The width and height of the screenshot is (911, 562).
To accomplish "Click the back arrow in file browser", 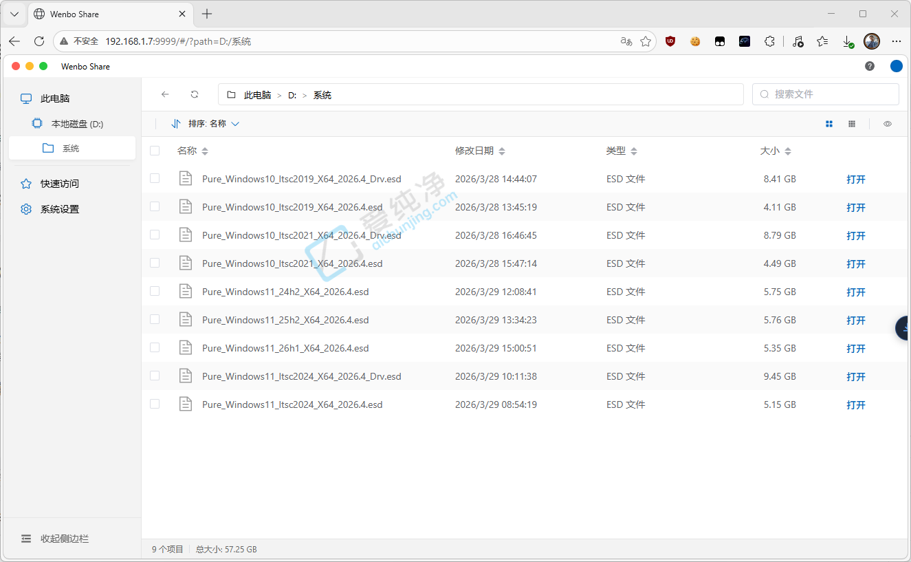I will [x=165, y=94].
